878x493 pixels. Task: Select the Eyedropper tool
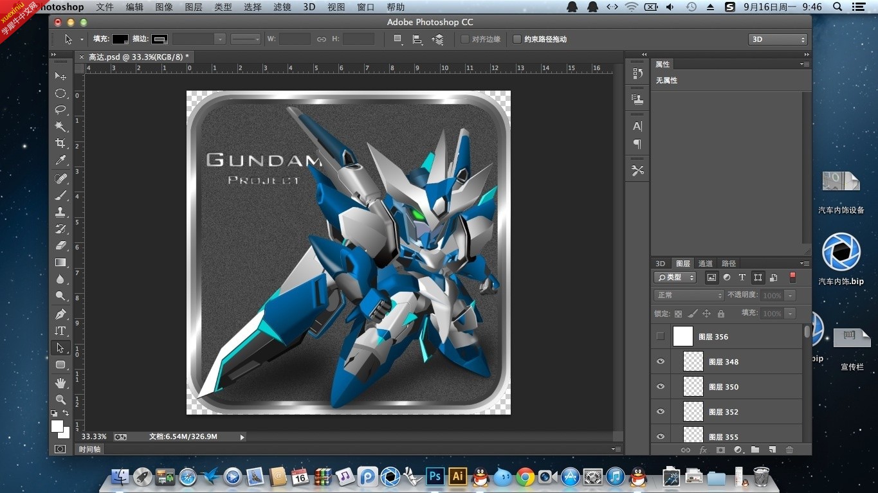[60, 160]
